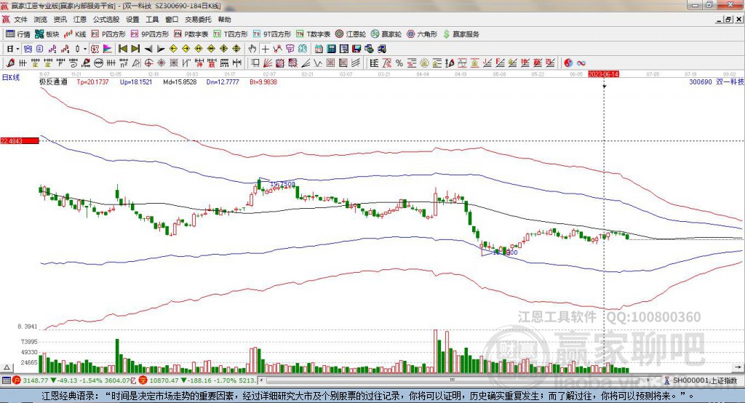Open the 公式选股 menu
Screen dimensions: 745x403
click(x=105, y=20)
